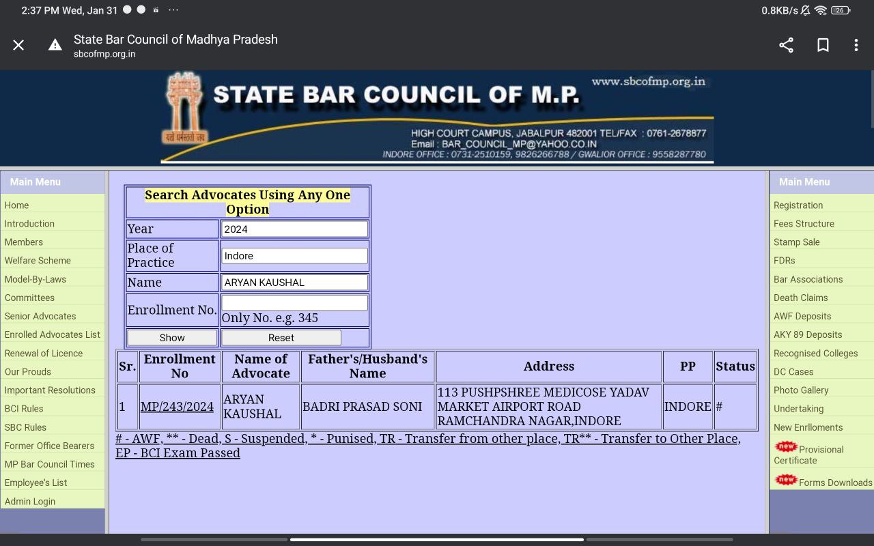The height and width of the screenshot is (546, 874).
Task: Open Undertaking link
Action: click(798, 409)
